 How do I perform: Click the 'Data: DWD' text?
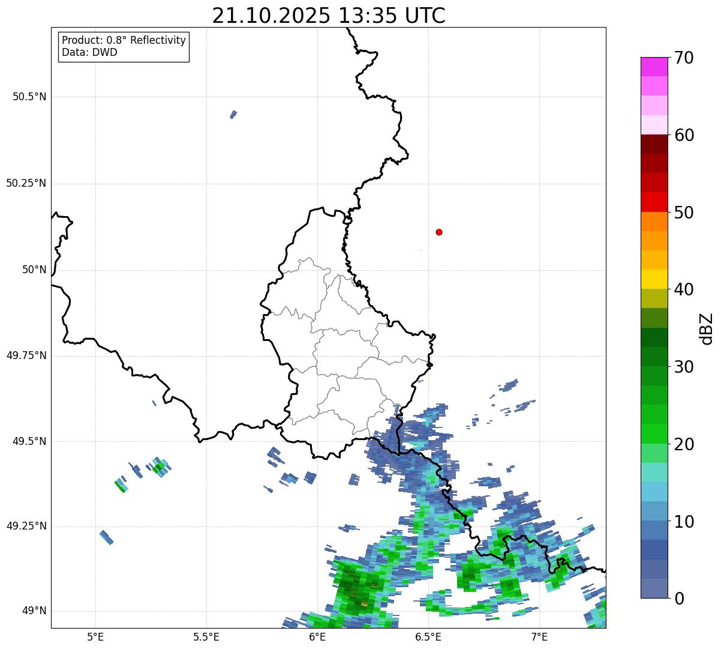[89, 52]
